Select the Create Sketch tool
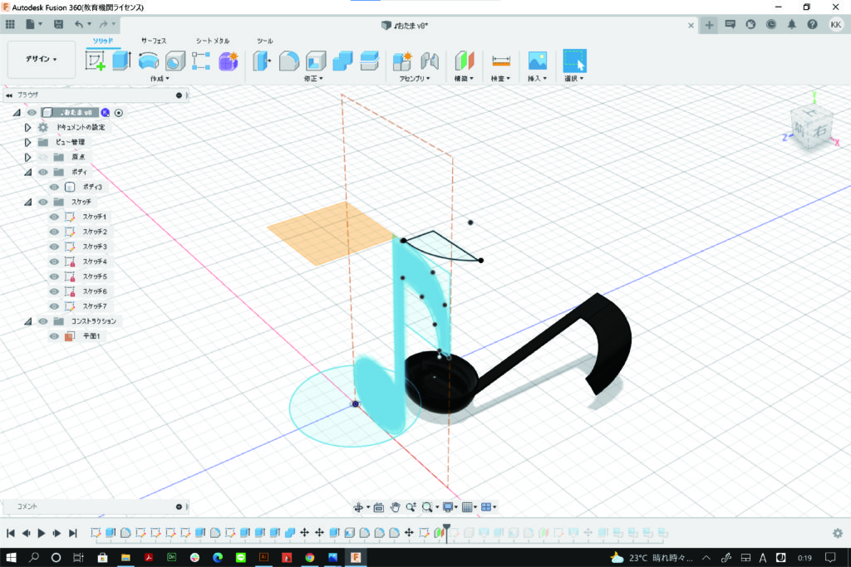This screenshot has width=851, height=567. pyautogui.click(x=96, y=61)
